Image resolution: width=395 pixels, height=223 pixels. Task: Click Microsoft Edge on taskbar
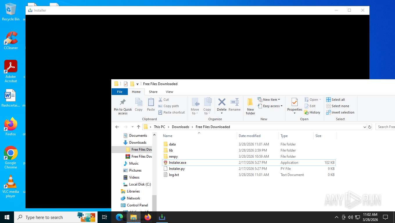119,217
